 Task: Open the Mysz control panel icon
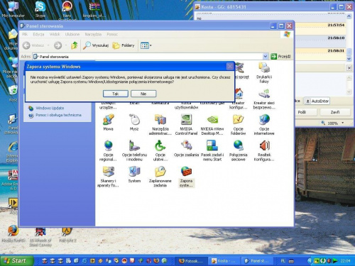(134, 123)
